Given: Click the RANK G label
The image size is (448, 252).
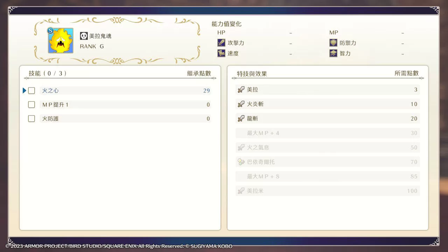Looking at the screenshot, I should (x=92, y=46).
